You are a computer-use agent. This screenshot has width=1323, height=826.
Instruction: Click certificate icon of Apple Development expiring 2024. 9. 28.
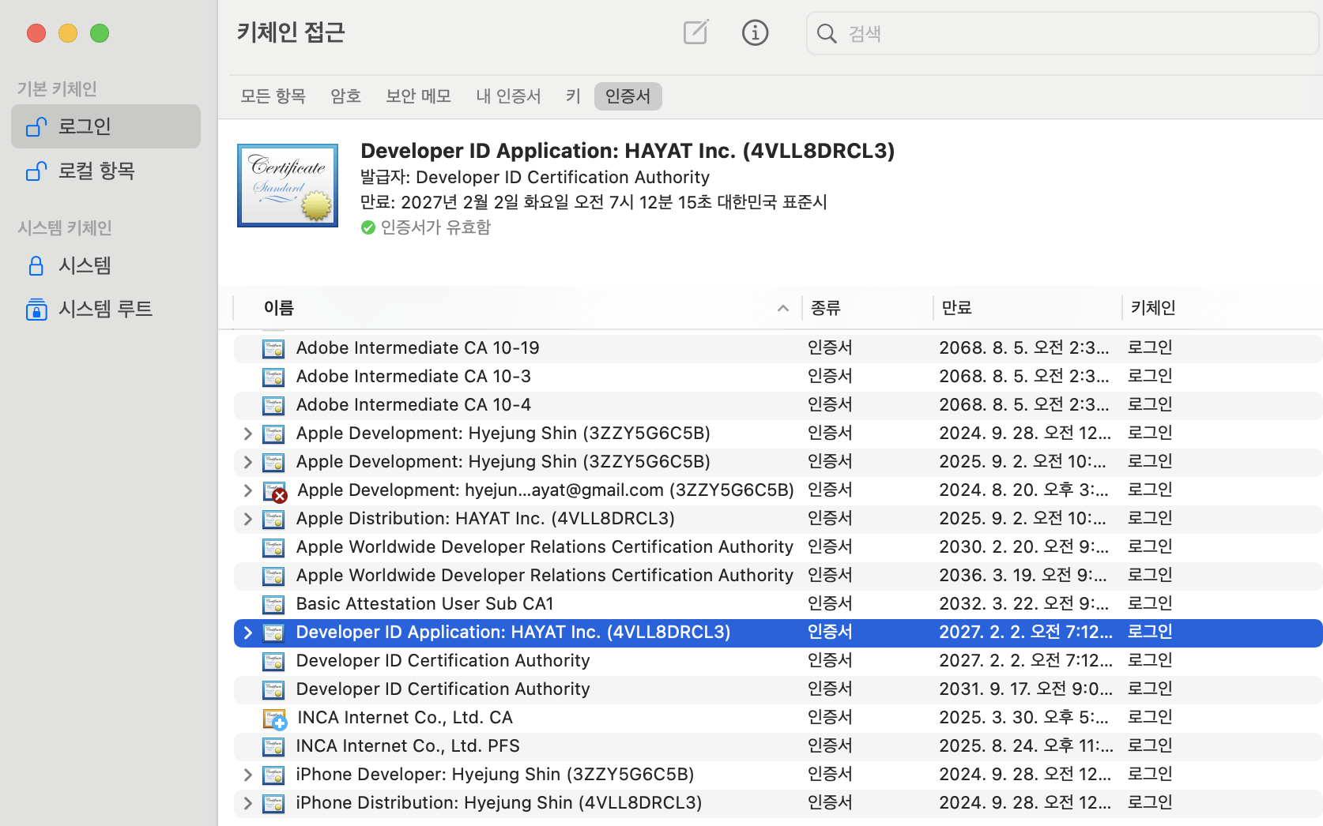tap(273, 434)
